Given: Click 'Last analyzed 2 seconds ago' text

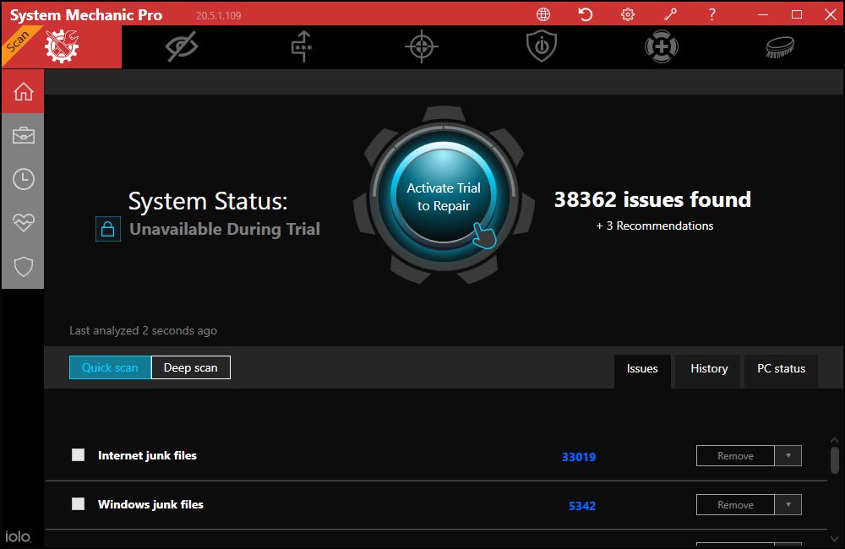Looking at the screenshot, I should pyautogui.click(x=144, y=331).
